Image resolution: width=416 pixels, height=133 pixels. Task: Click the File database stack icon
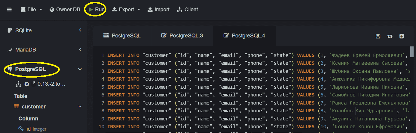tap(23, 10)
